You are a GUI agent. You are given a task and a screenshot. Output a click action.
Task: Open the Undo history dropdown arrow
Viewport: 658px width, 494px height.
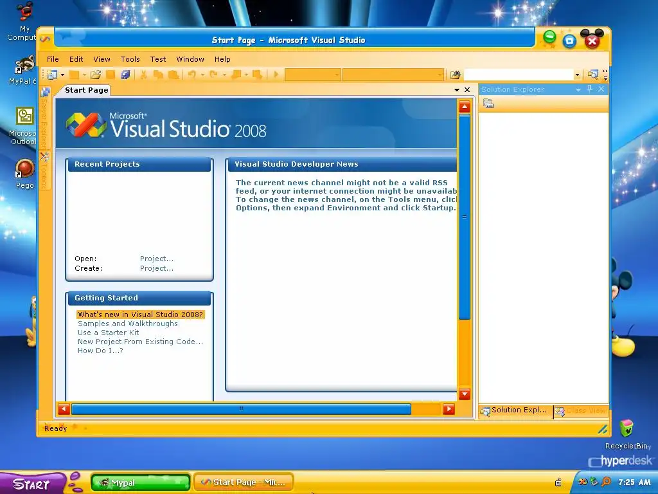pyautogui.click(x=202, y=75)
